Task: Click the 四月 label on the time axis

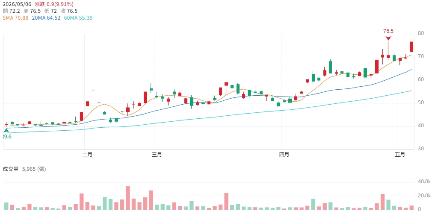Action: 284,155
